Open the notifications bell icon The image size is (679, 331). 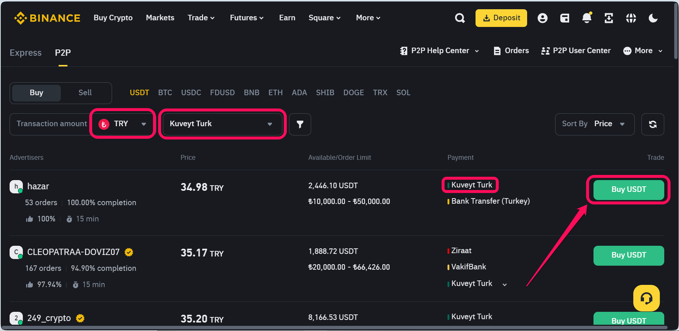tap(587, 18)
